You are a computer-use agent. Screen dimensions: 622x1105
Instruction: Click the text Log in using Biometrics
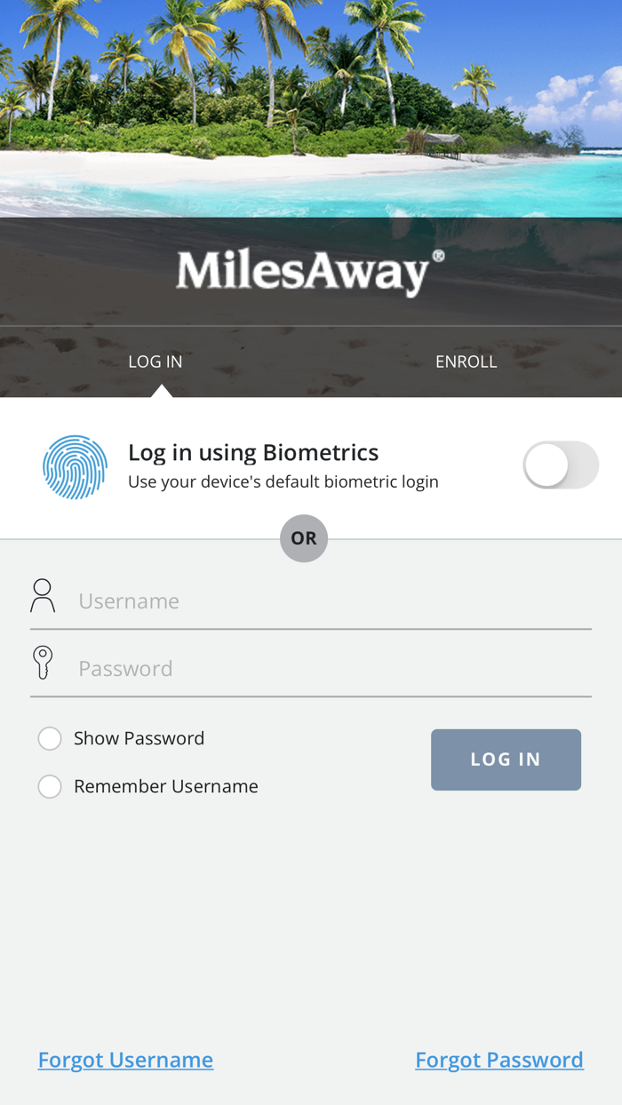click(253, 451)
